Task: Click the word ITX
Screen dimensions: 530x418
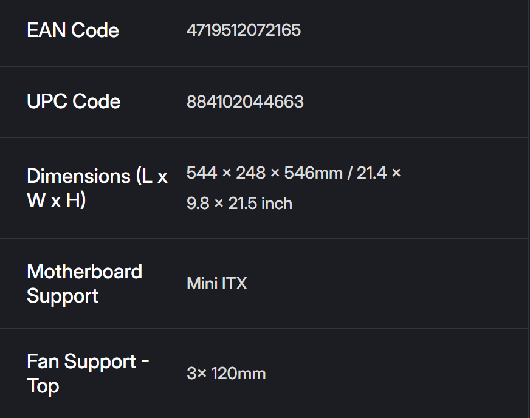Action: 234,284
